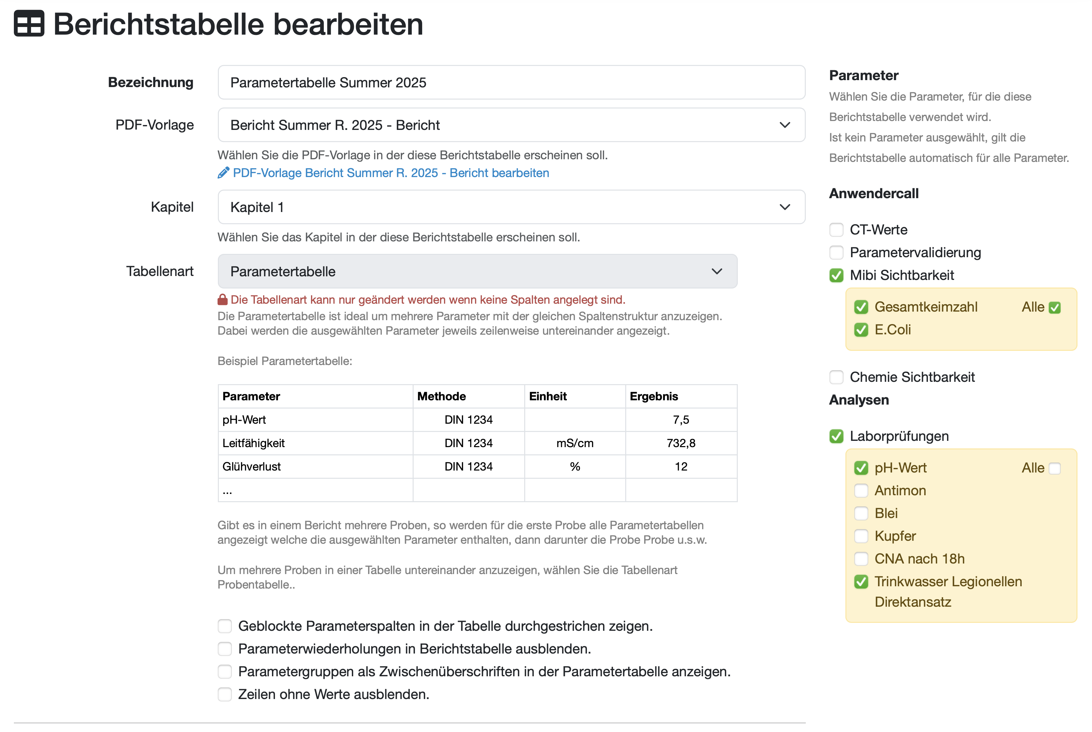This screenshot has height=732, width=1092.
Task: Select the Antimon parameter checkbox
Action: point(861,491)
